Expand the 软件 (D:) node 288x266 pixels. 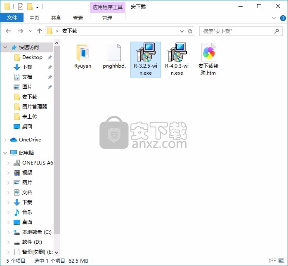pos(8,242)
